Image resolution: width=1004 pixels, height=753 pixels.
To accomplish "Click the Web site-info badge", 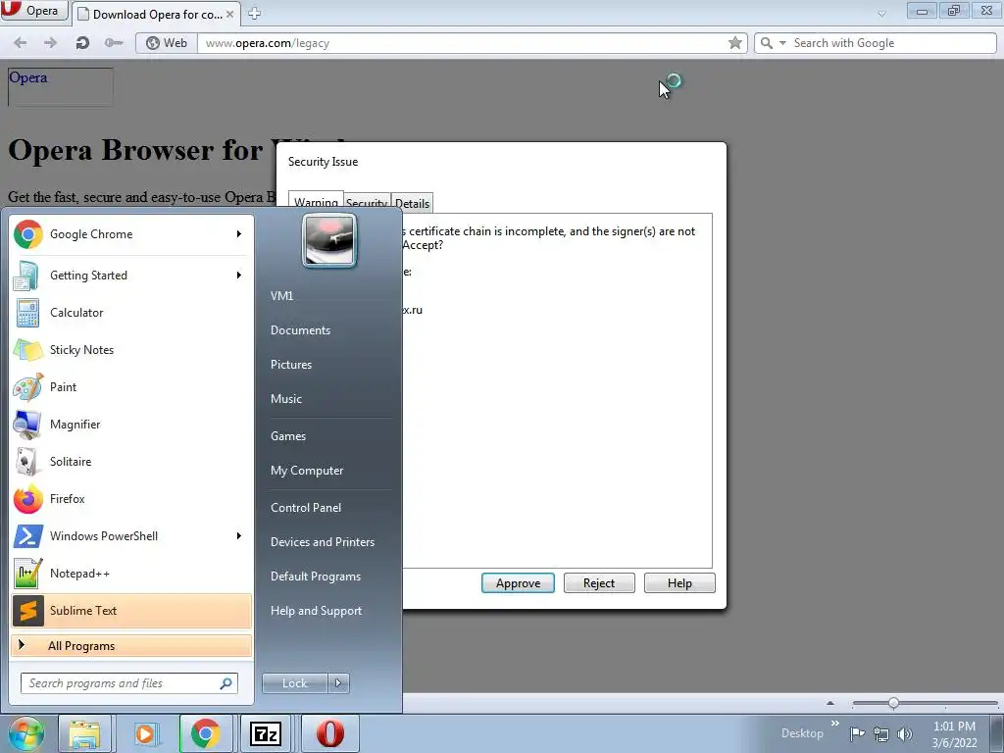I will point(167,43).
